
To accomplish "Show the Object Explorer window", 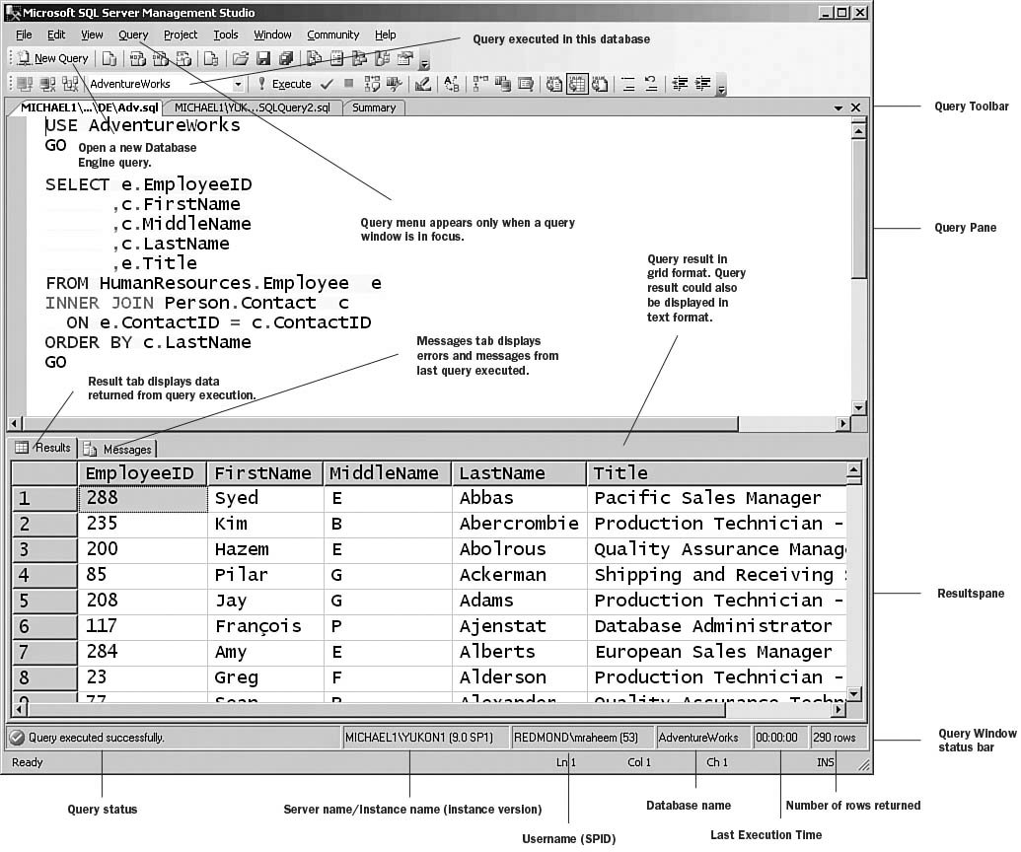I will click(x=359, y=58).
